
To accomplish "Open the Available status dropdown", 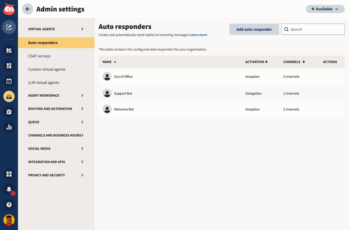I will pyautogui.click(x=325, y=9).
